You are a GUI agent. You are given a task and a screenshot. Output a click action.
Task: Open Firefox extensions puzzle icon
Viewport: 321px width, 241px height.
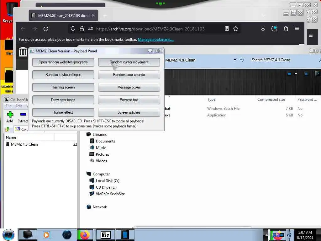286,29
